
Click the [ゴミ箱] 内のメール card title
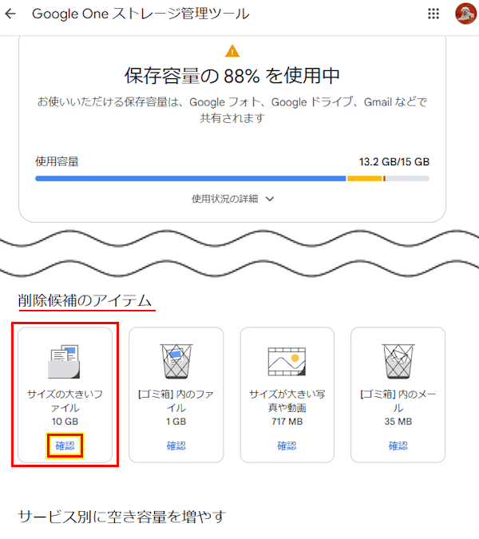coord(398,401)
